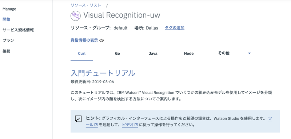Select the Curl tab
The height and width of the screenshot is (139, 291).
tap(81, 54)
